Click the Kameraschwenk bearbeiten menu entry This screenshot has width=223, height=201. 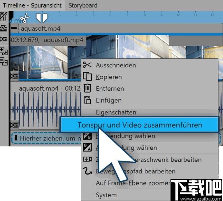[x=150, y=159]
